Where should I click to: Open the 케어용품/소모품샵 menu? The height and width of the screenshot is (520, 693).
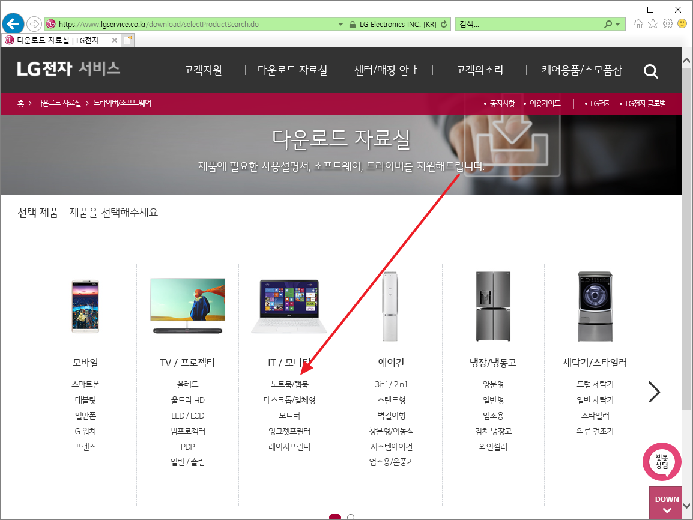pos(582,70)
